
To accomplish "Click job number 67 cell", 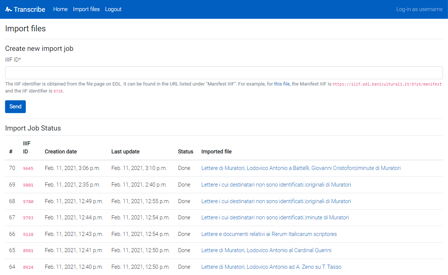I will tap(12, 217).
